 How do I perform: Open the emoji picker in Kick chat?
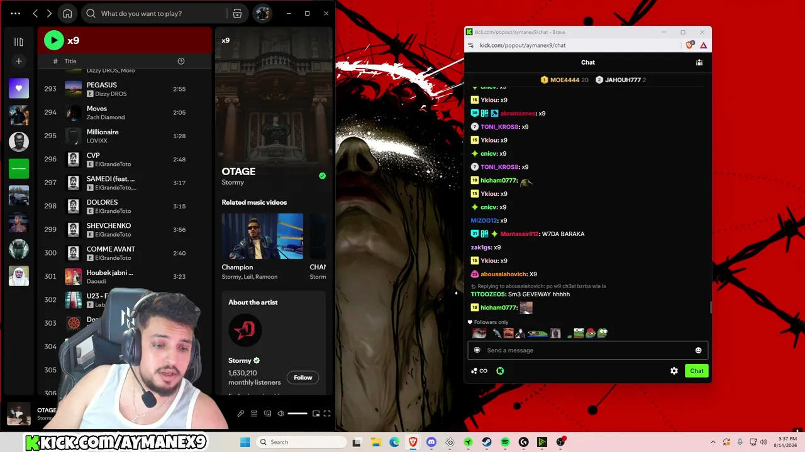(x=698, y=350)
